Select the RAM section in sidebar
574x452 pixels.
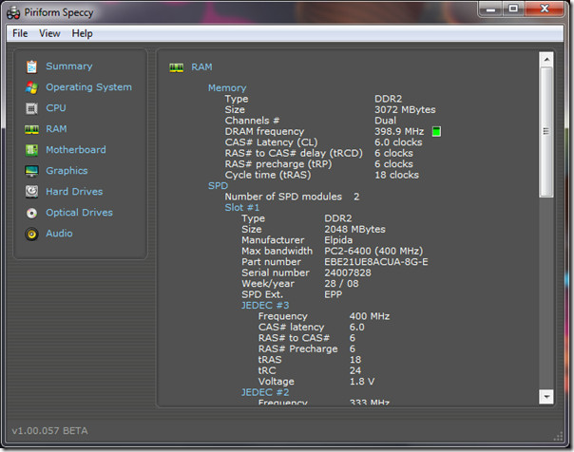point(56,129)
